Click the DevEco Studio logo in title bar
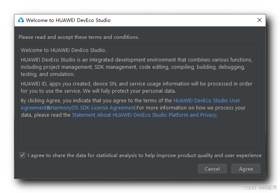 click(21, 20)
